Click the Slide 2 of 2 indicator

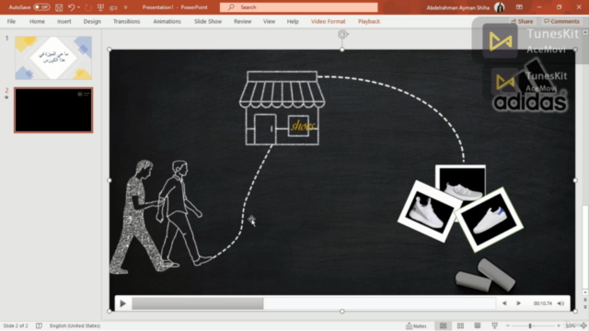(x=16, y=325)
